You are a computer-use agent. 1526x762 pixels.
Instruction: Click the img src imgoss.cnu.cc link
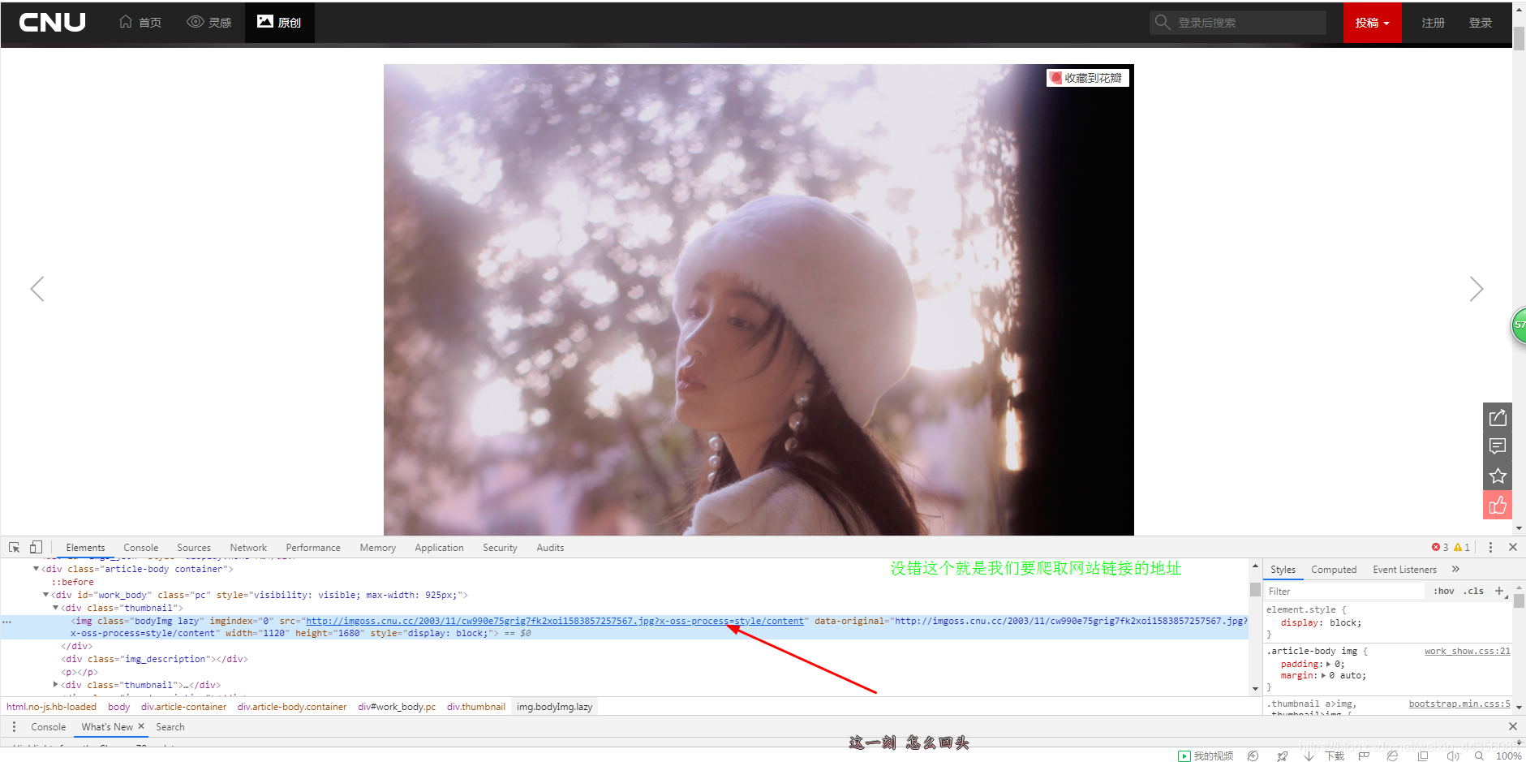click(x=554, y=621)
